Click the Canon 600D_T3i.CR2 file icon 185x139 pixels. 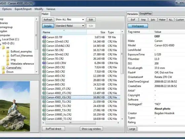[x=44, y=110]
